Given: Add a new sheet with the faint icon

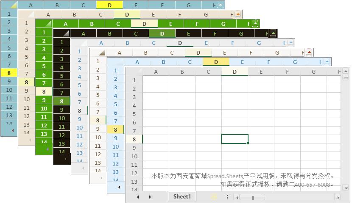Looking at the screenshot, I should tap(214, 197).
